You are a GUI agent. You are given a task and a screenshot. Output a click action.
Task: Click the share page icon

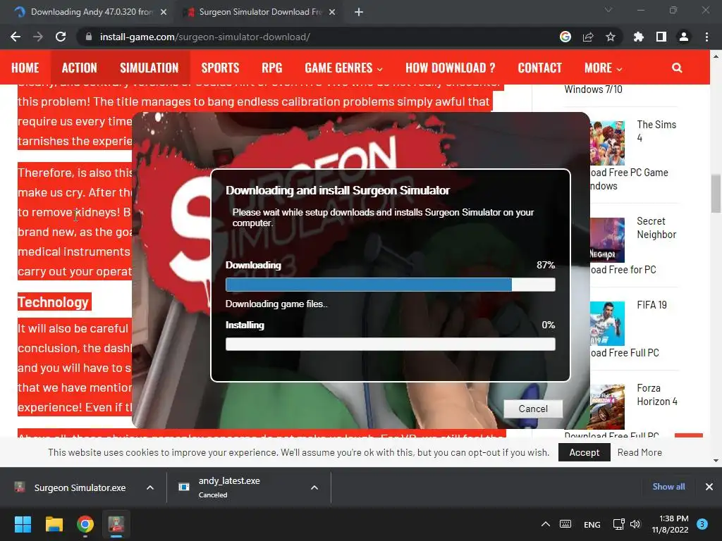(x=588, y=37)
